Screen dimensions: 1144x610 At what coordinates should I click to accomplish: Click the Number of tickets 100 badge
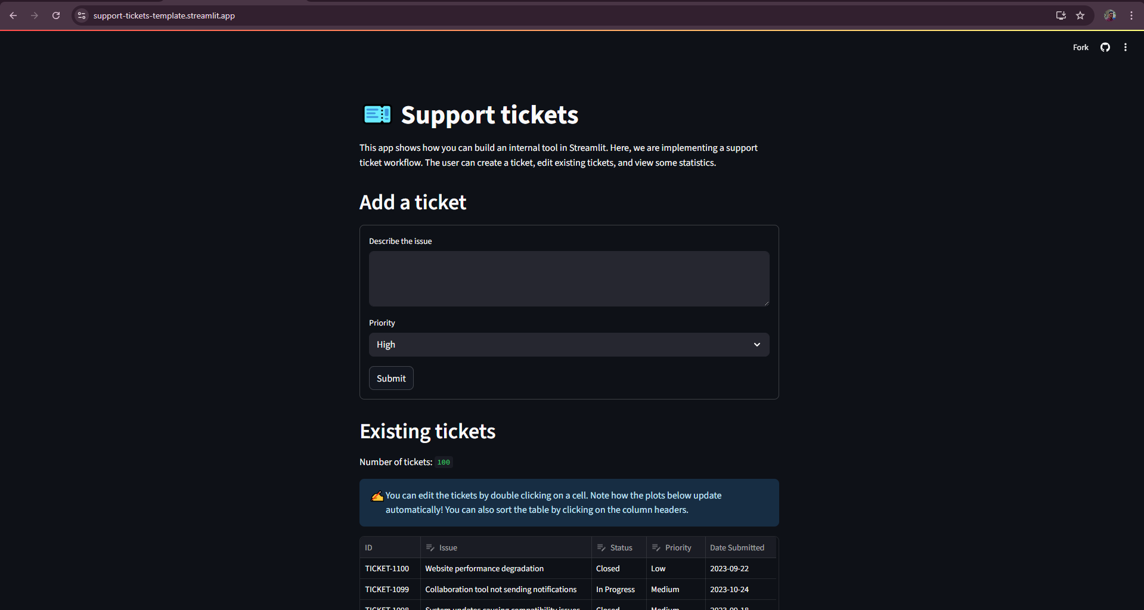(443, 462)
